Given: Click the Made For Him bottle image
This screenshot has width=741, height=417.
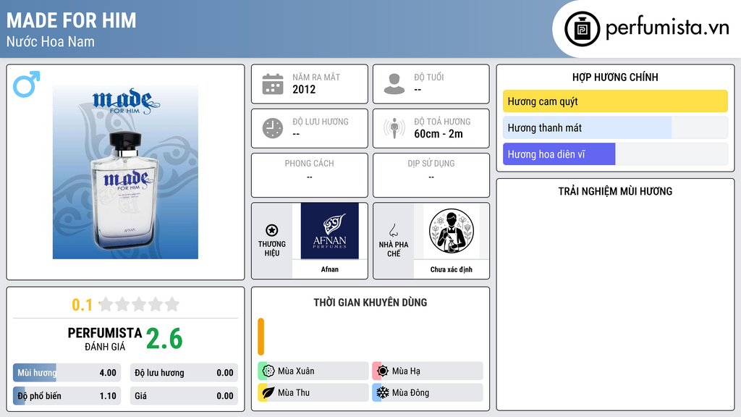Looking at the screenshot, I should [125, 172].
